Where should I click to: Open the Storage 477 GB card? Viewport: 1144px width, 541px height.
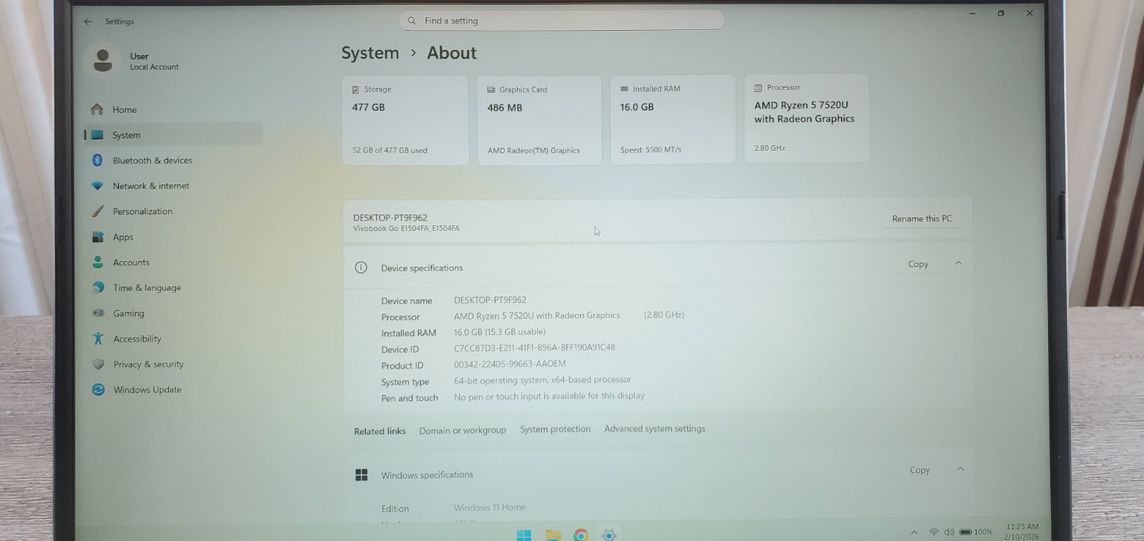[x=405, y=120]
